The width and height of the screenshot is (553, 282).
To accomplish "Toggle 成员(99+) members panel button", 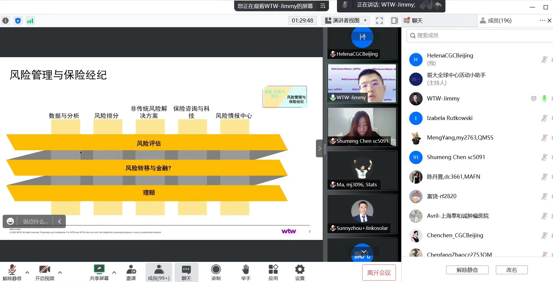I will point(159,272).
